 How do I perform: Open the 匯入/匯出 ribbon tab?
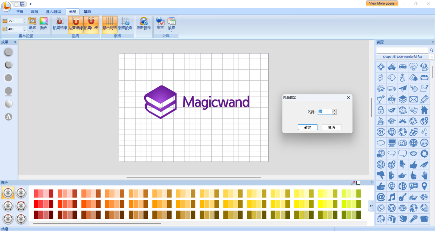coord(53,12)
